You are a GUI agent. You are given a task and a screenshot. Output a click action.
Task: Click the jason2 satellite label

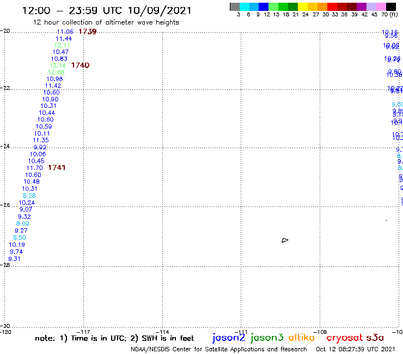point(229,338)
